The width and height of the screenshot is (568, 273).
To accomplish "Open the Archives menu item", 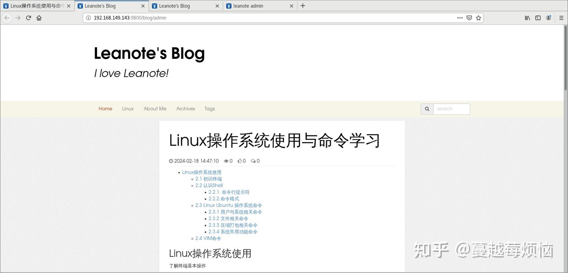I will pos(185,108).
